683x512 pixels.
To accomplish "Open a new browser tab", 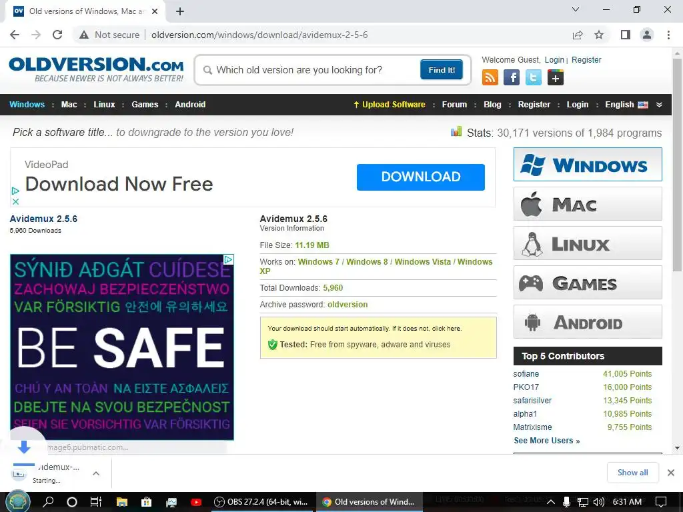I will (x=180, y=11).
